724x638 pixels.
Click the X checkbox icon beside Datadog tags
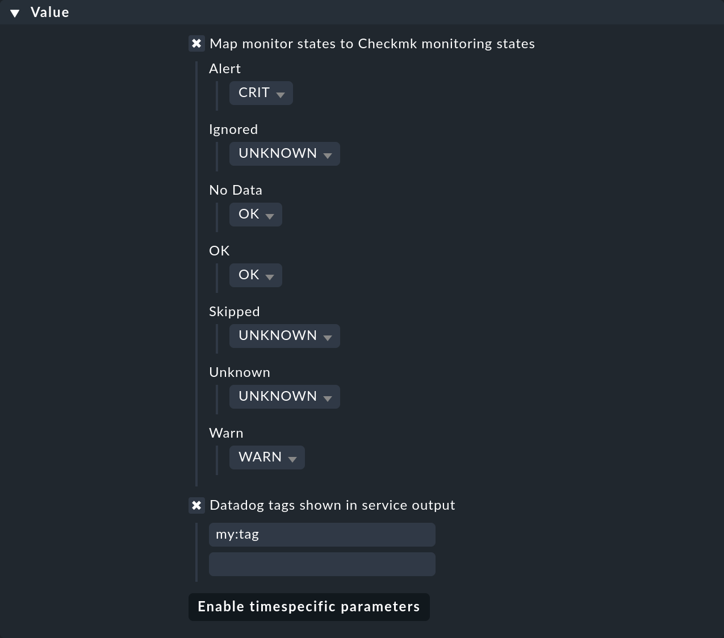tap(196, 505)
